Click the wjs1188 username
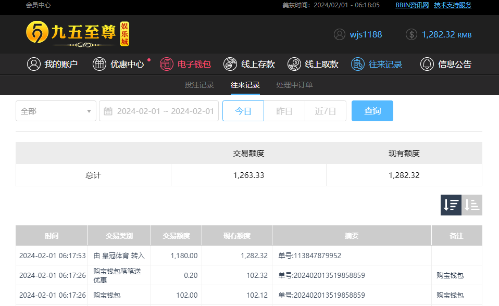499x306 pixels. 366,34
